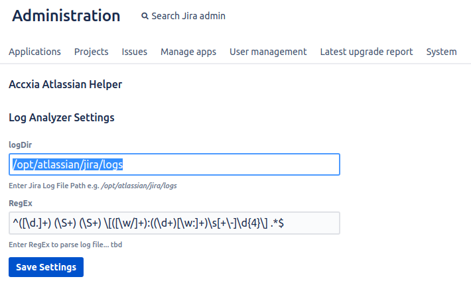
Task: Select the Manage apps tab
Action: [x=188, y=52]
